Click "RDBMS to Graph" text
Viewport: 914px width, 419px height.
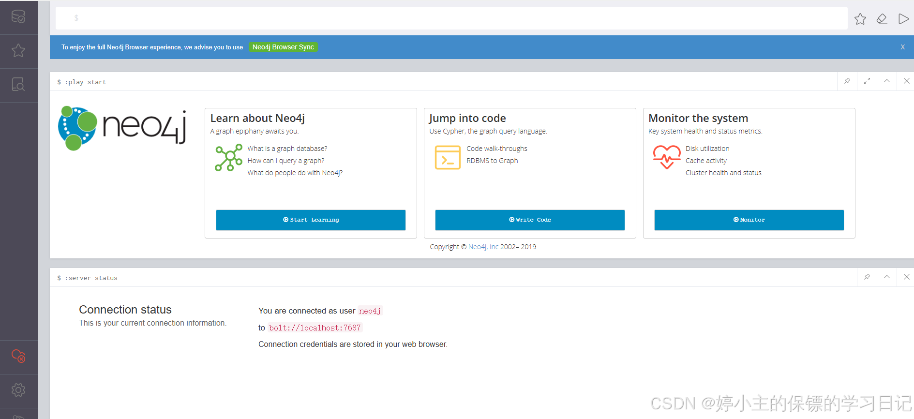pyautogui.click(x=492, y=161)
